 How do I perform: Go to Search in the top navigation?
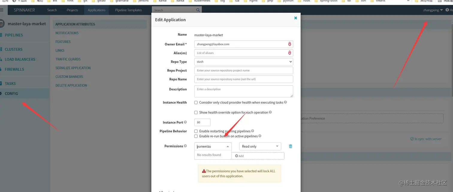tap(52, 10)
